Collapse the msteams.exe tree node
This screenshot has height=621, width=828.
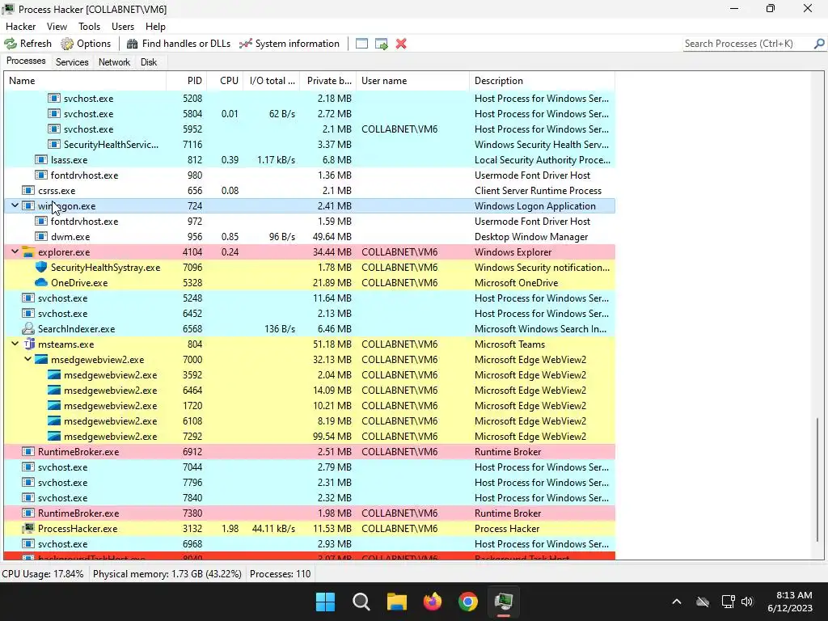click(x=15, y=344)
